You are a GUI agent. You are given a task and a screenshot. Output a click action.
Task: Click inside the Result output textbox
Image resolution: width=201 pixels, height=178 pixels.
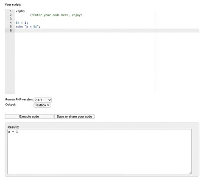coord(100,151)
